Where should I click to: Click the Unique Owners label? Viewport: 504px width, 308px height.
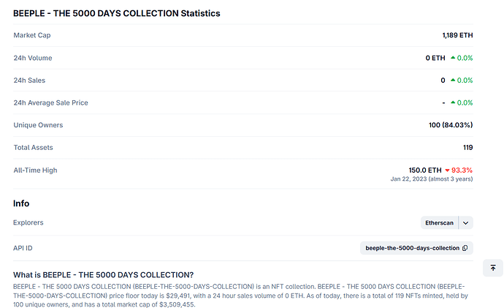38,125
